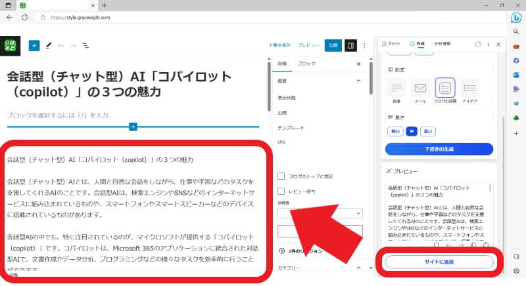Switch to the 投稿 settings tab

click(282, 64)
